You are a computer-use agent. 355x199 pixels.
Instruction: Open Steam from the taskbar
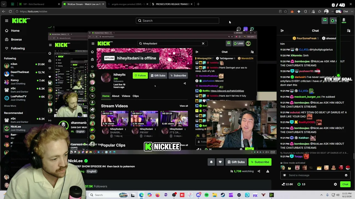223,195
